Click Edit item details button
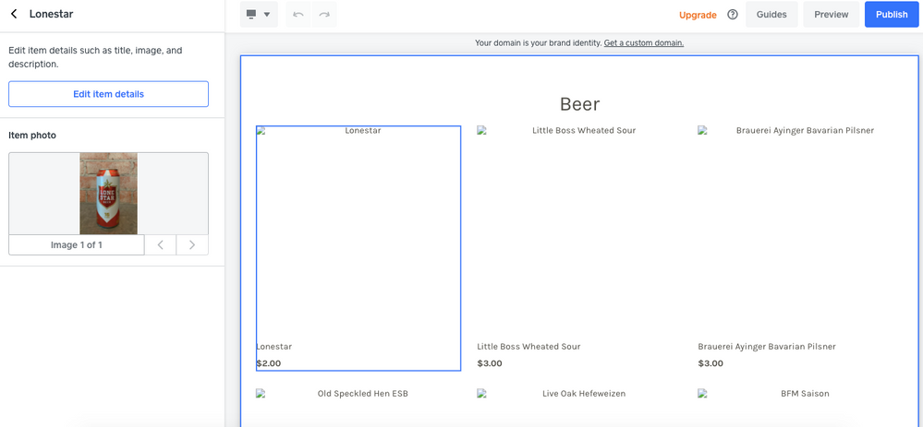Image resolution: width=923 pixels, height=427 pixels. (x=108, y=94)
